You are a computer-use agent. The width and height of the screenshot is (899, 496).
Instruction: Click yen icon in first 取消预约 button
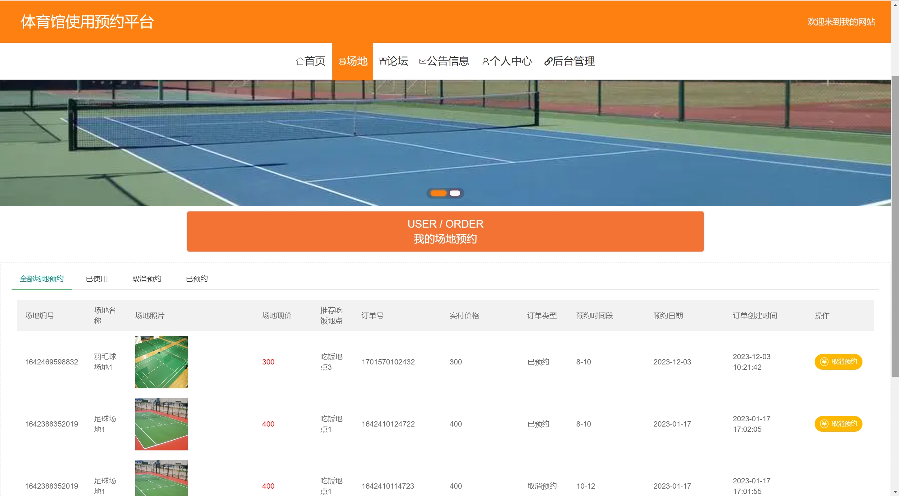824,362
